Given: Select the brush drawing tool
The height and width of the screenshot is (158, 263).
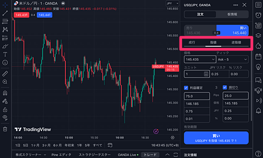Looking at the screenshot, I should [5, 46].
